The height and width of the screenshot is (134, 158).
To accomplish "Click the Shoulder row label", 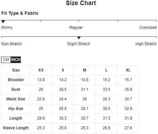I will (16, 80).
